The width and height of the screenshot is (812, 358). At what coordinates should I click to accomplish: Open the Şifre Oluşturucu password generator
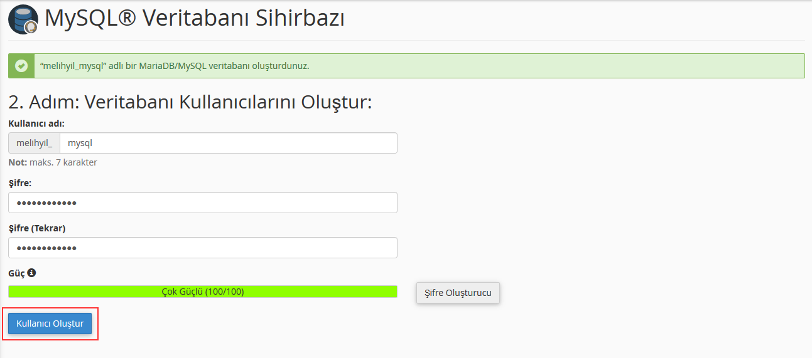[458, 293]
